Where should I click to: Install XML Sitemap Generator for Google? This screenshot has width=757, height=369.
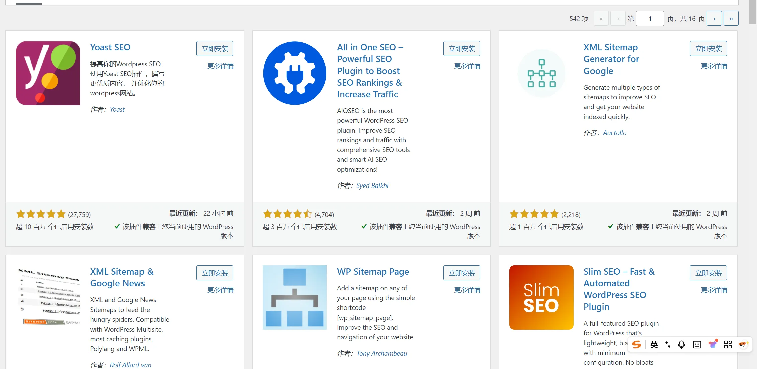tap(708, 49)
